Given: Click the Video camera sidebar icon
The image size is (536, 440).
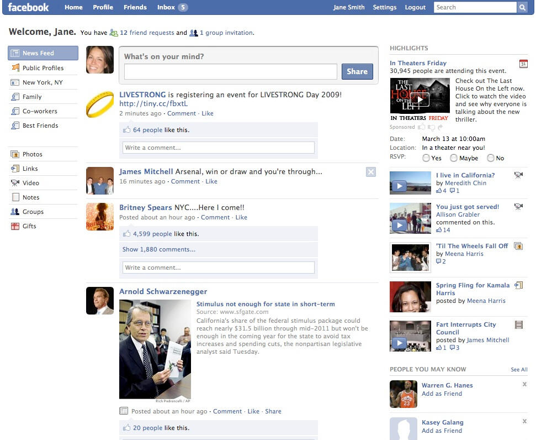Looking at the screenshot, I should pos(15,183).
